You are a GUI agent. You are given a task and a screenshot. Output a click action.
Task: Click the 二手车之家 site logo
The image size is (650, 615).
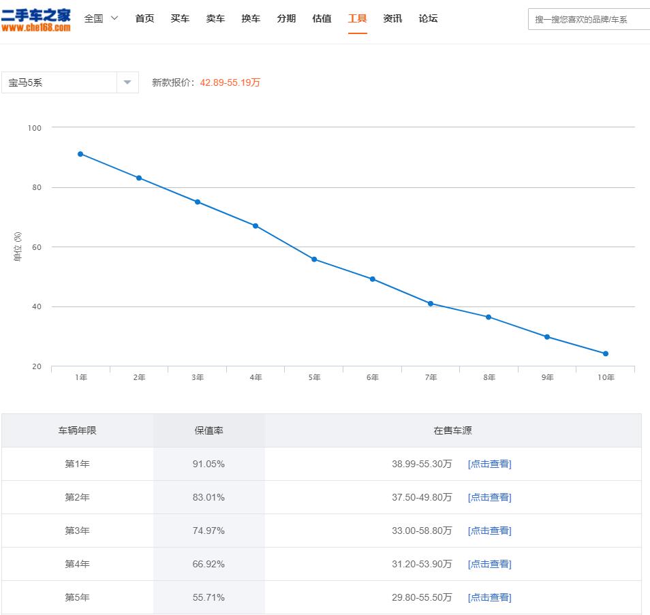[37, 18]
